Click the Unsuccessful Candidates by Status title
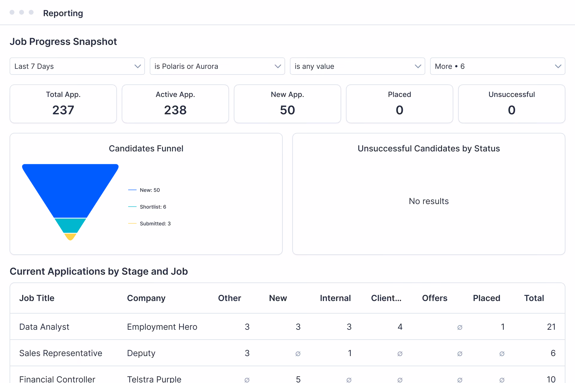The image size is (575, 383). click(429, 148)
